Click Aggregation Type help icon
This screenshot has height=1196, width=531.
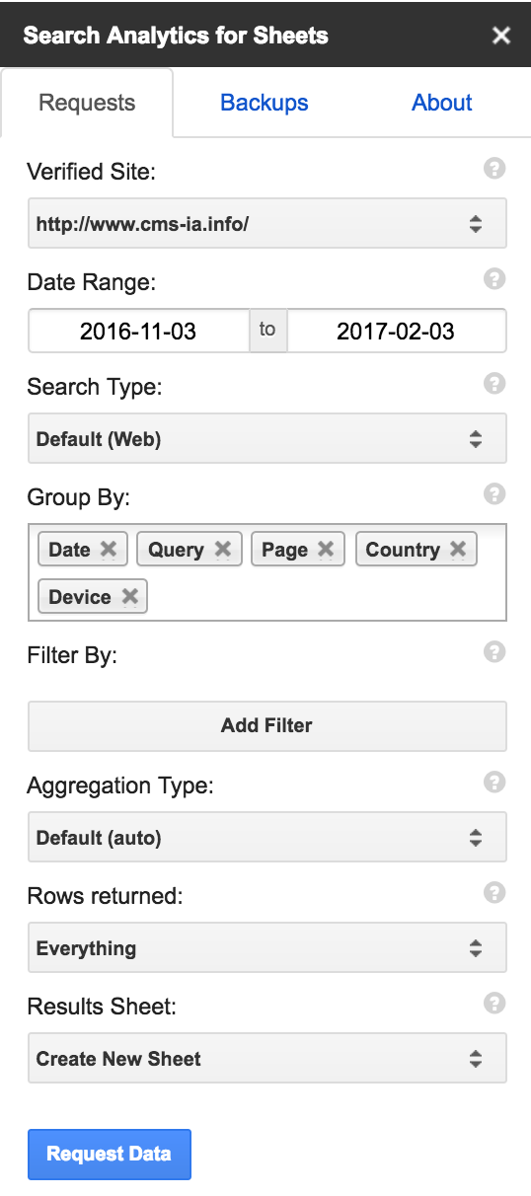(494, 783)
